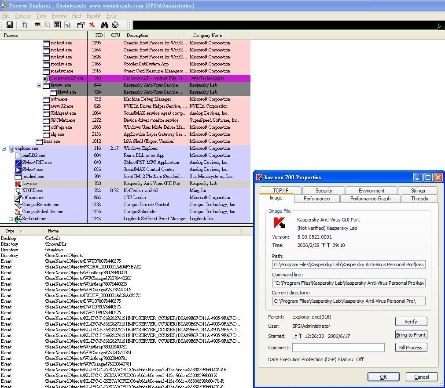The image size is (445, 388).
Task: Sort lower pane by Name column header
Action: click(142, 231)
